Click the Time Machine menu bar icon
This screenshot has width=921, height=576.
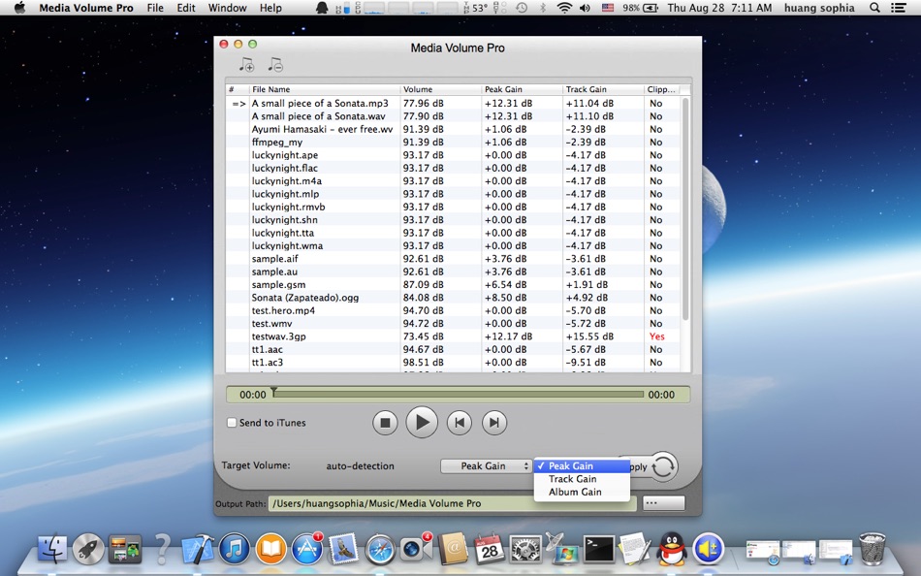(522, 8)
